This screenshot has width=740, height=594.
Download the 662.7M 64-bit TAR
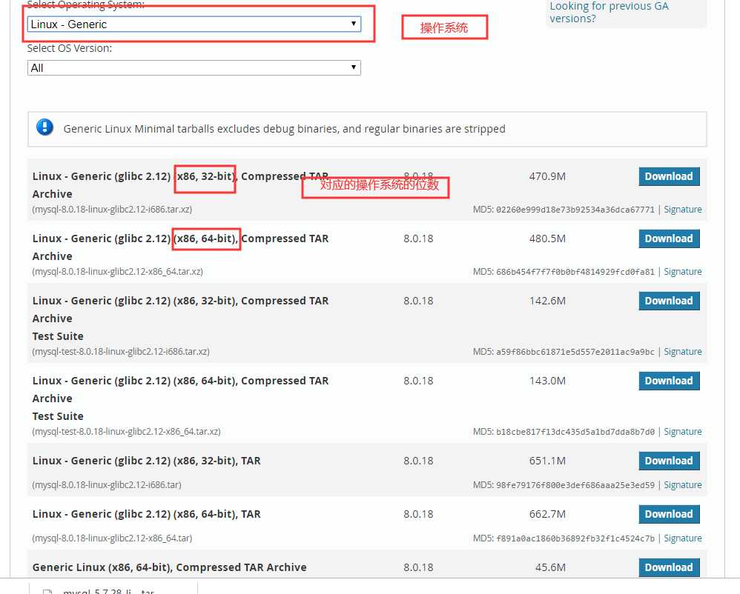[x=669, y=514]
